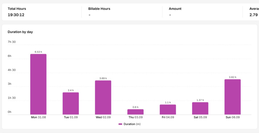Select the Fri 04.09 bar
Screen dimensions: 259x133
tap(168, 110)
